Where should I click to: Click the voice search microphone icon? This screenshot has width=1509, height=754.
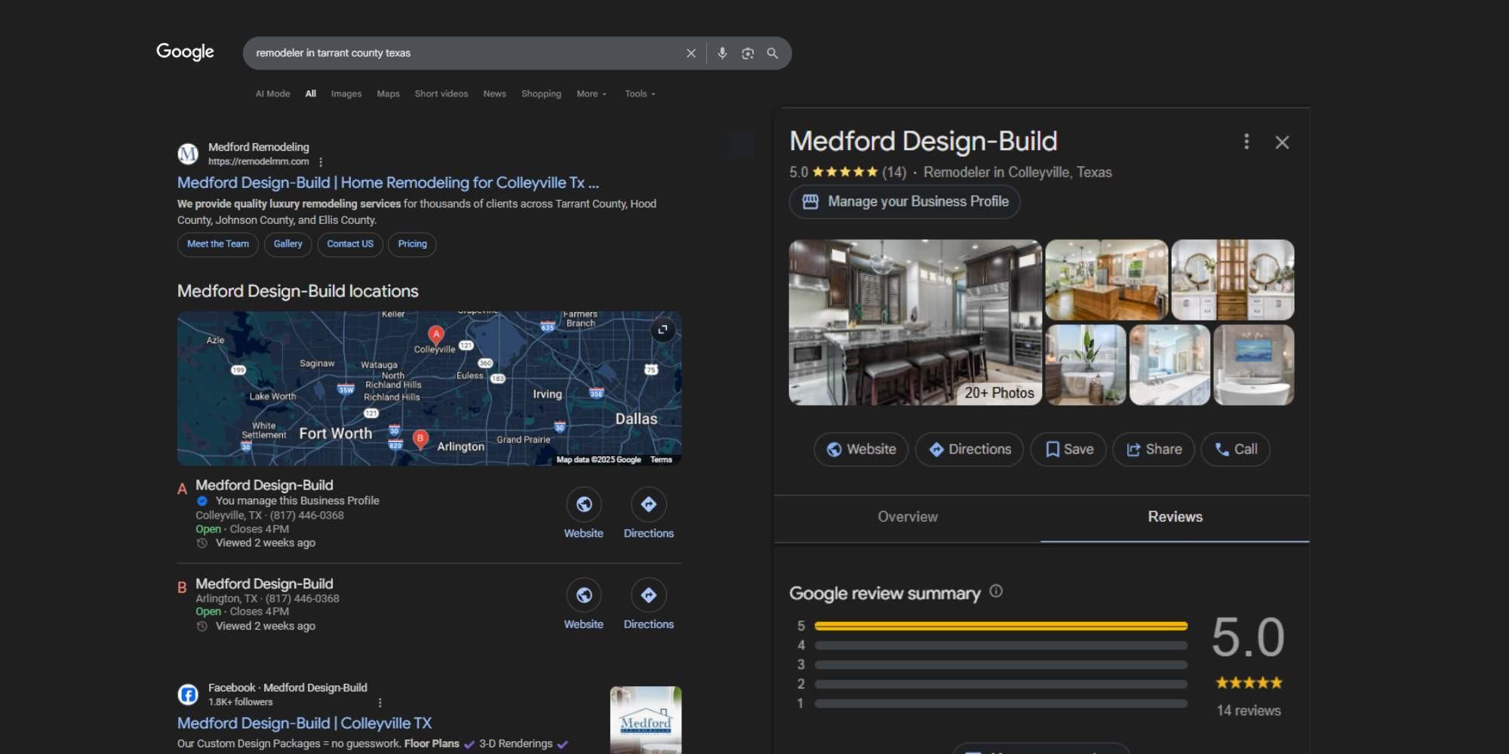(x=722, y=54)
